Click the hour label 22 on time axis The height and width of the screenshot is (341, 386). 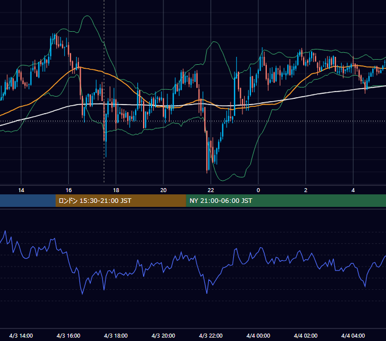(211, 190)
